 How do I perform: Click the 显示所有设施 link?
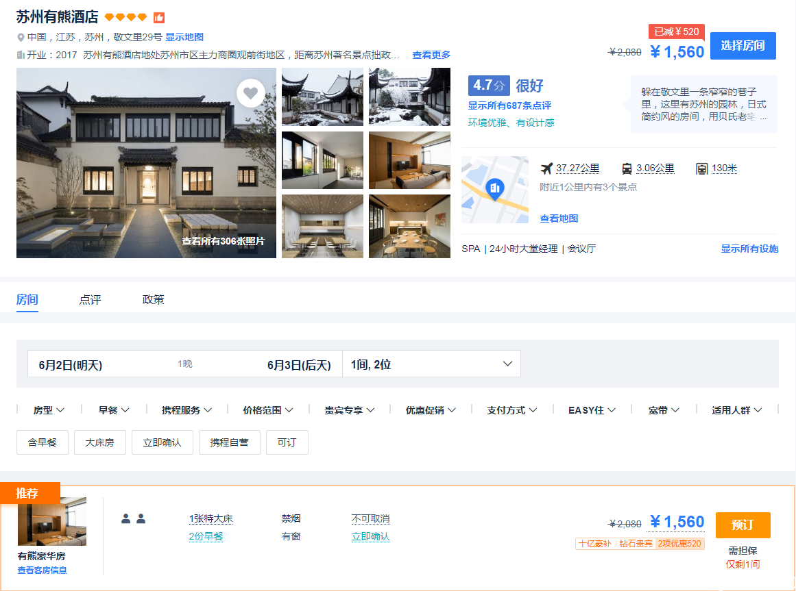[750, 249]
